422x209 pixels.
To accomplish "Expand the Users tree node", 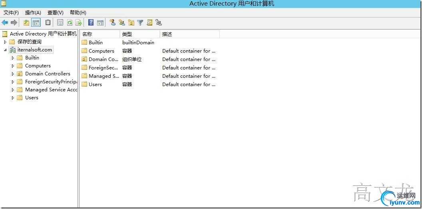I will coord(13,98).
